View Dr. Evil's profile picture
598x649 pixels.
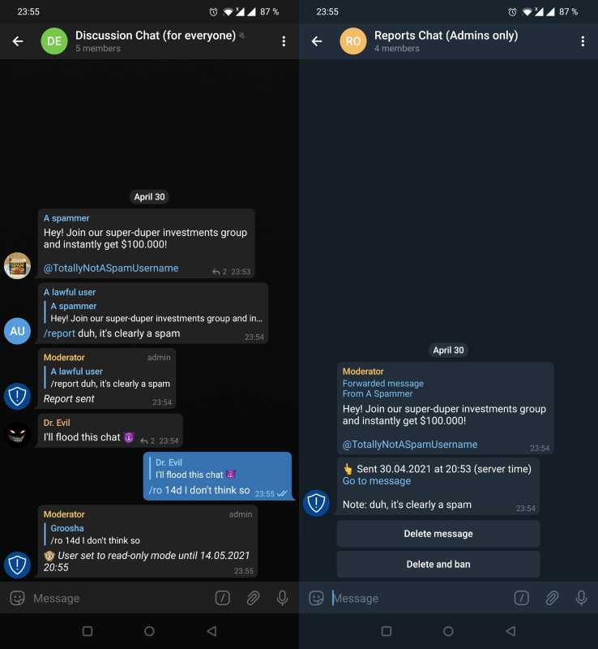pos(17,435)
